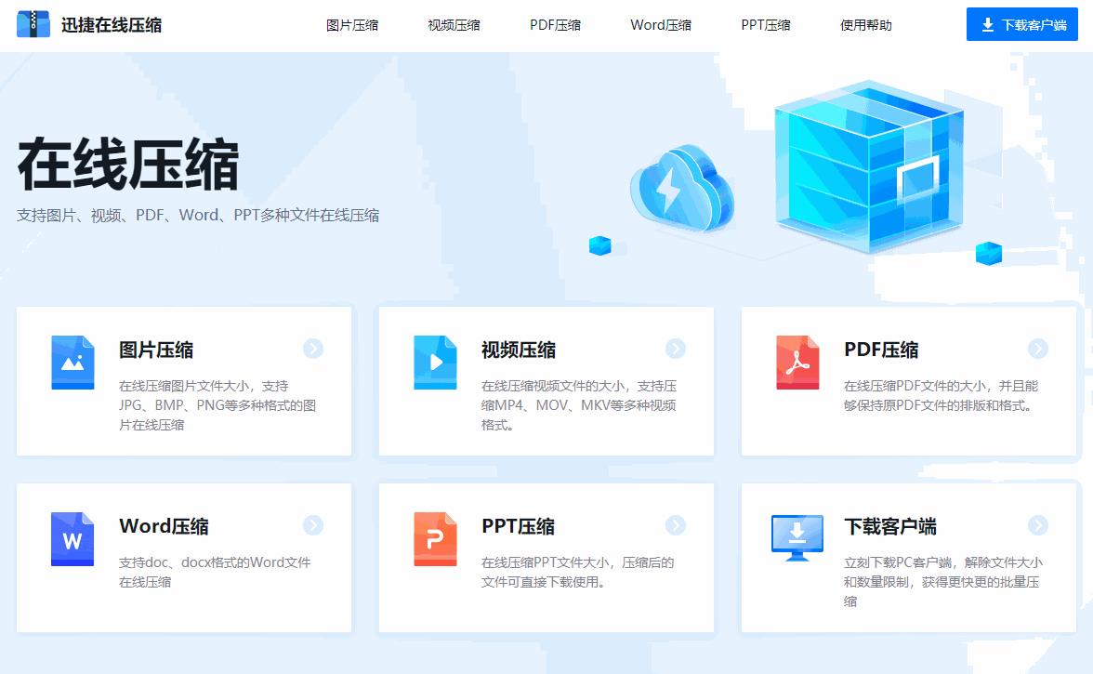Click the 下载客户端 description about 批量压缩

pyautogui.click(x=943, y=581)
